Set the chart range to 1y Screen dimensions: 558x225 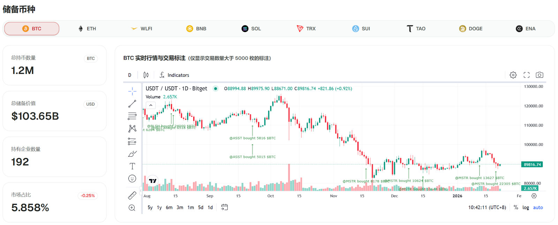(x=159, y=207)
